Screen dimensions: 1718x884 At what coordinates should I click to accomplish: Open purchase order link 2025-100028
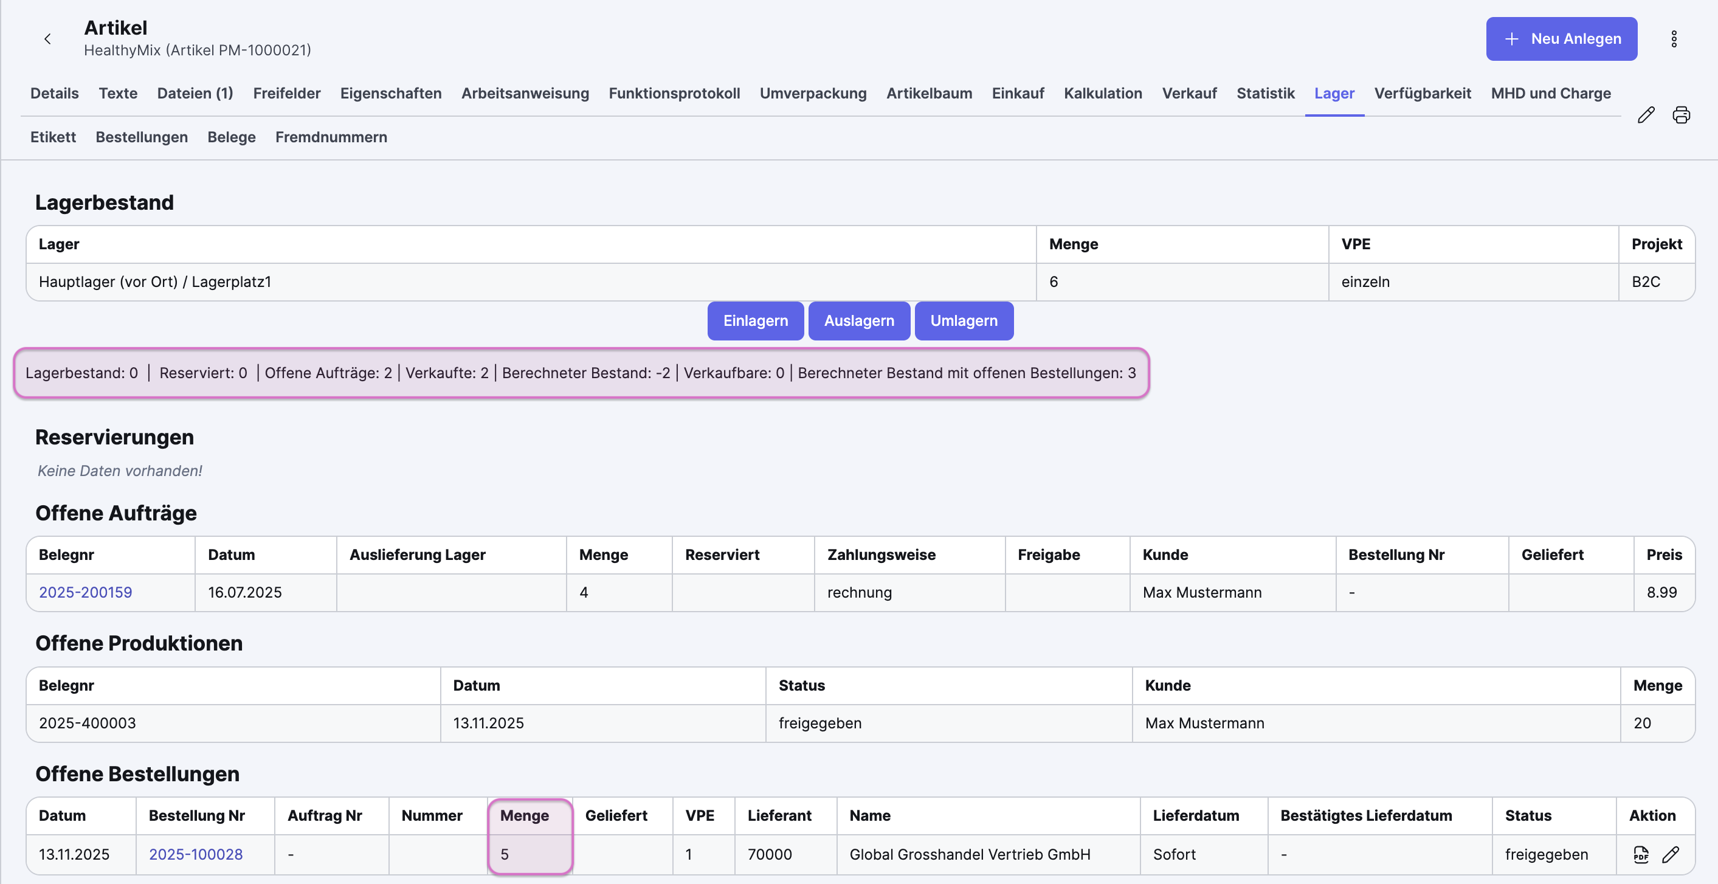tap(195, 854)
